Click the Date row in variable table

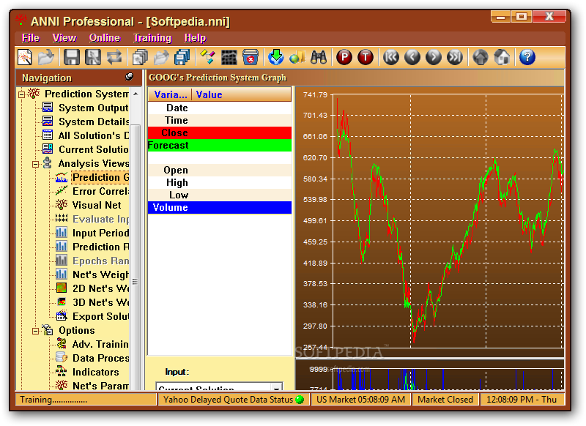click(219, 108)
